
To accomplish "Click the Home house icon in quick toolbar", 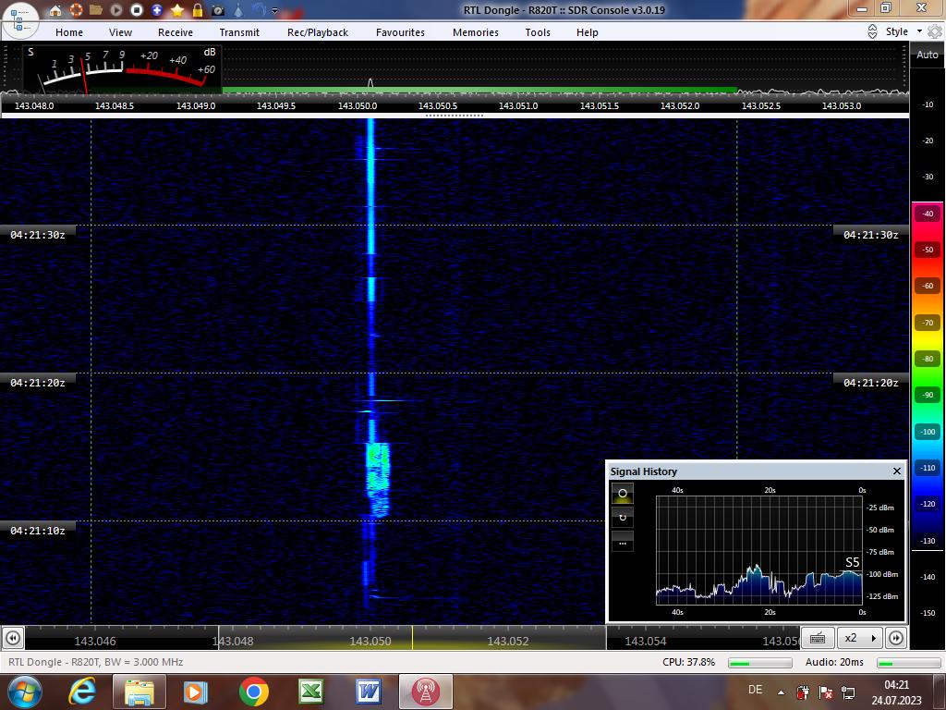I will click(x=55, y=10).
